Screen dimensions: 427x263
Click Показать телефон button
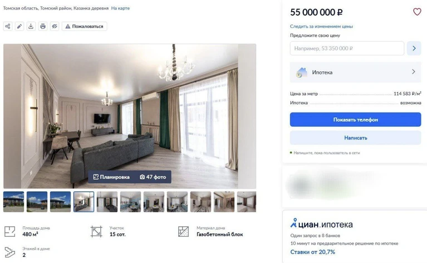pos(355,120)
